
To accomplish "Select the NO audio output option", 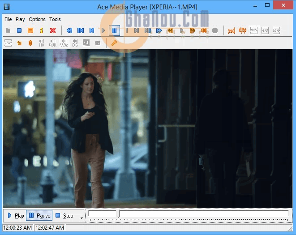I will [42, 43].
